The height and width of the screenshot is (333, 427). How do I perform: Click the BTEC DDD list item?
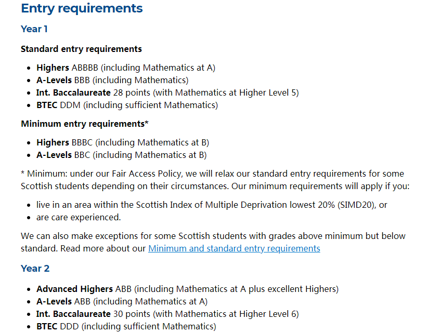(x=126, y=326)
